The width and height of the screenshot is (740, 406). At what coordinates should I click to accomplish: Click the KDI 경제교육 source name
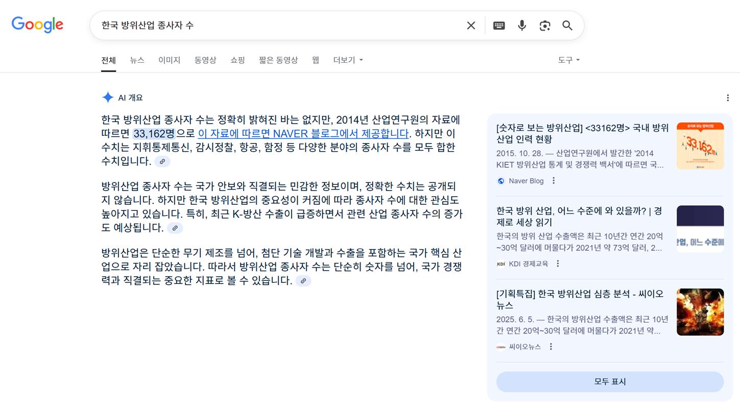[x=529, y=264]
